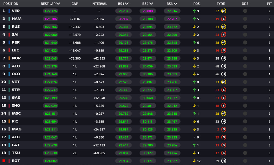Click the DRS indicator for TSU
The height and width of the screenshot is (165, 274).
point(245,153)
